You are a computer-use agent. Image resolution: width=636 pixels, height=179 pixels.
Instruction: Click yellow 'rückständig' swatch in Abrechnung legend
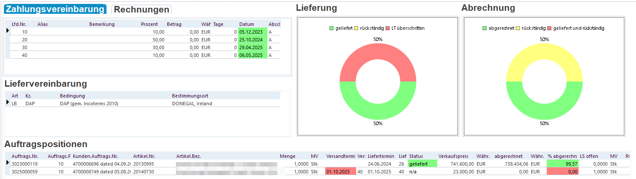[517, 28]
